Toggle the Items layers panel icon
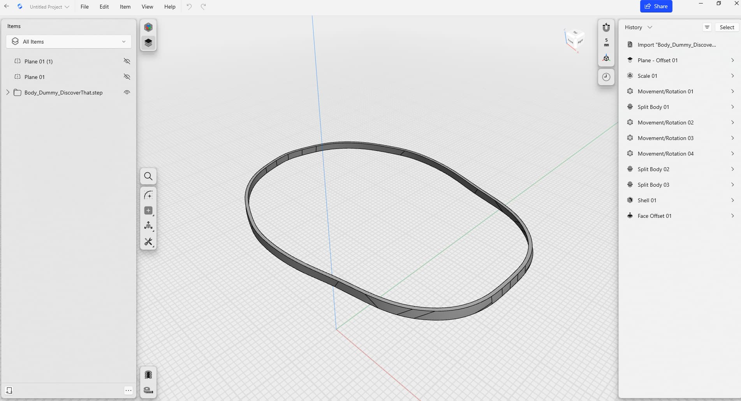 pos(148,42)
